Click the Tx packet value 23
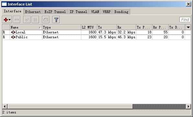 149,37
